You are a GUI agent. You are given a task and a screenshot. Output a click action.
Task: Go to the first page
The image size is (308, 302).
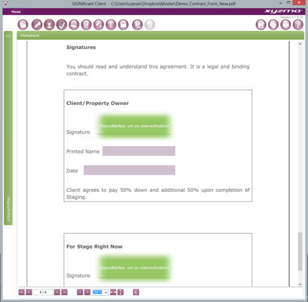pos(22,292)
